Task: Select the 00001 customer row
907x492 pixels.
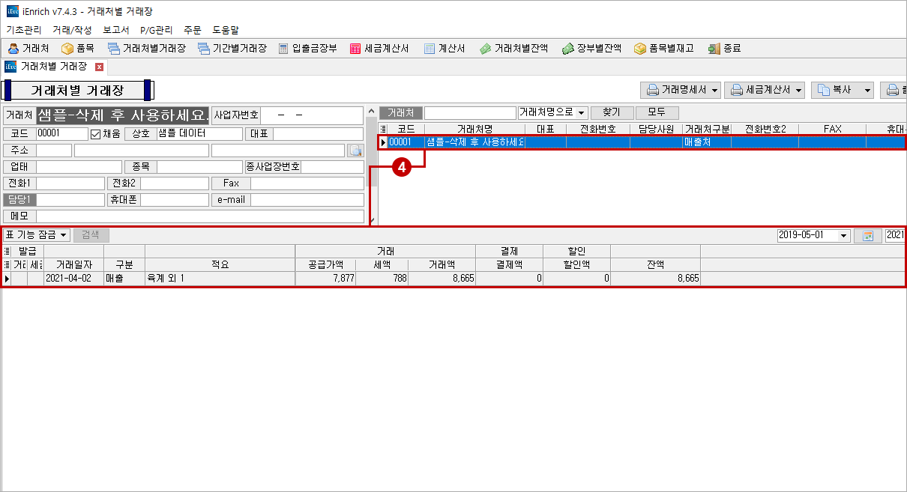Action: pyautogui.click(x=642, y=142)
